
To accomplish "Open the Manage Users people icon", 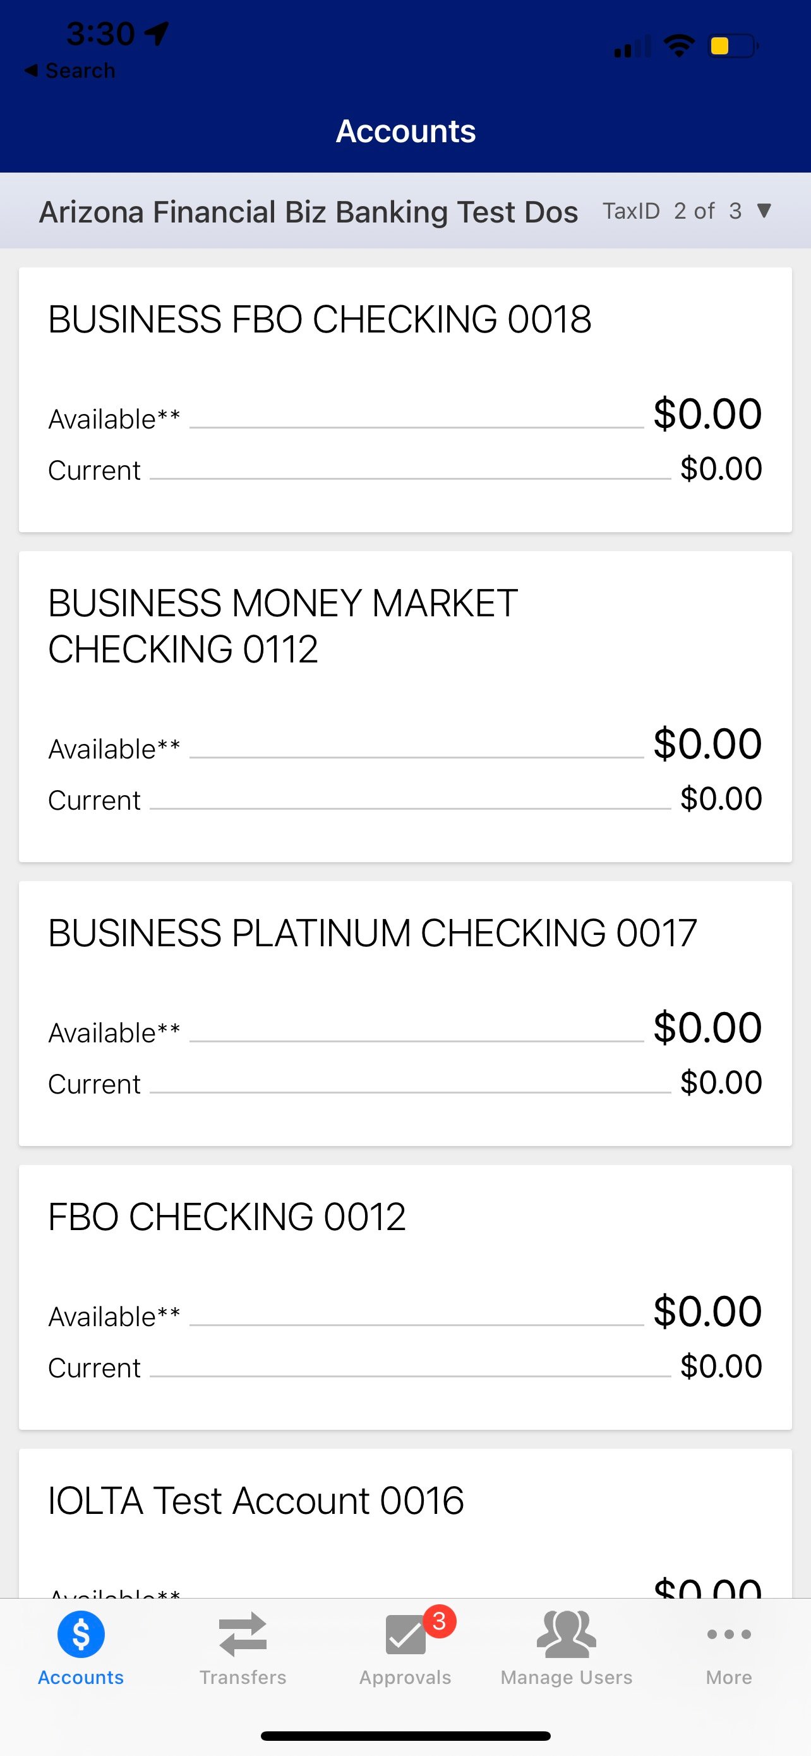I will 566,1634.
